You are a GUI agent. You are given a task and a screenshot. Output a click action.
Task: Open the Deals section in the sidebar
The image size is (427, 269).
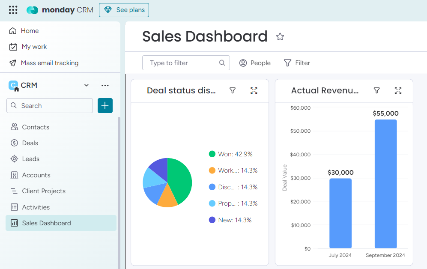tap(30, 143)
